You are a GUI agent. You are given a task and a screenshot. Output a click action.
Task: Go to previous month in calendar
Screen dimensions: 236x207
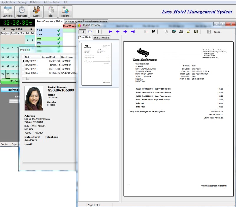click(x=4, y=29)
